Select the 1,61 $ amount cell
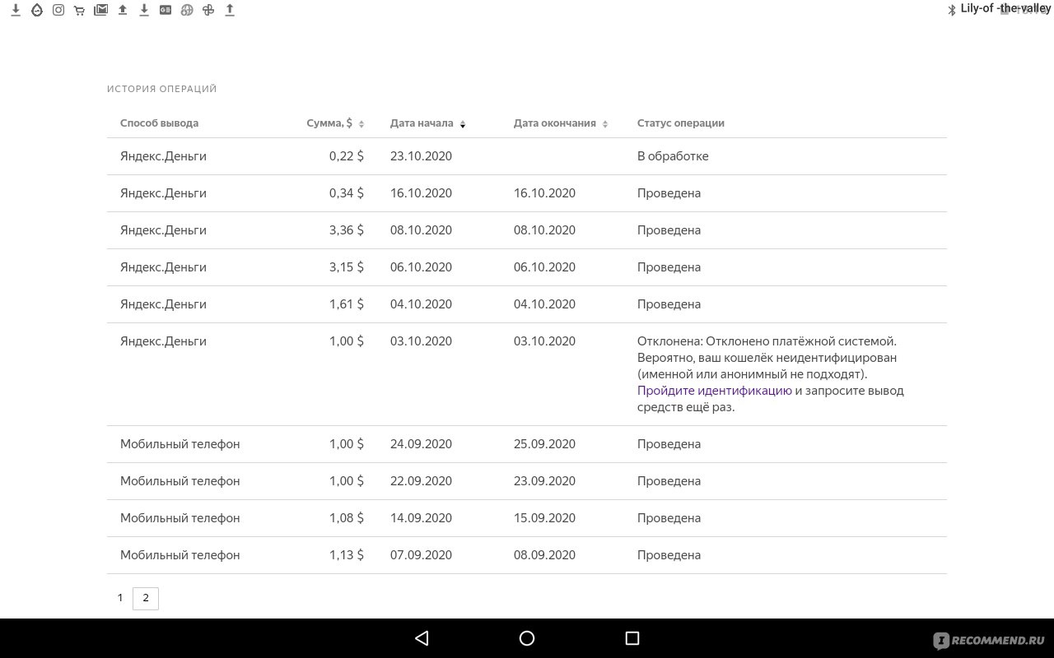Image resolution: width=1054 pixels, height=658 pixels. tap(347, 304)
